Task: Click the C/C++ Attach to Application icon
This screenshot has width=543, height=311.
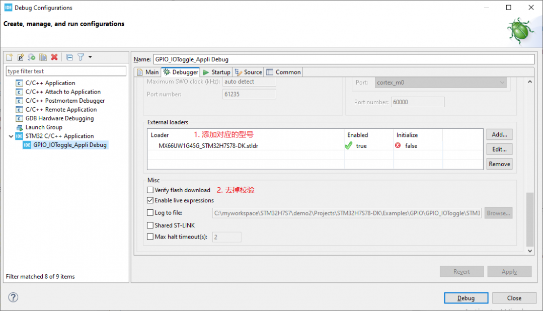Action: [19, 92]
